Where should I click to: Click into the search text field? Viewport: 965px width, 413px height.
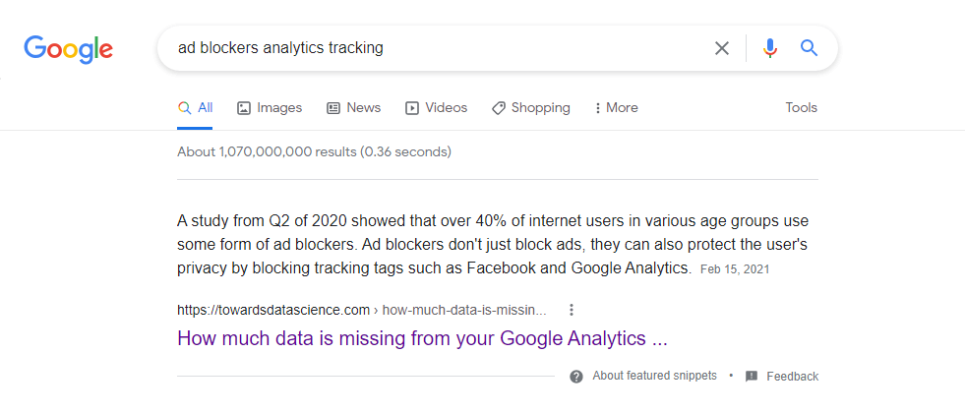[433, 48]
